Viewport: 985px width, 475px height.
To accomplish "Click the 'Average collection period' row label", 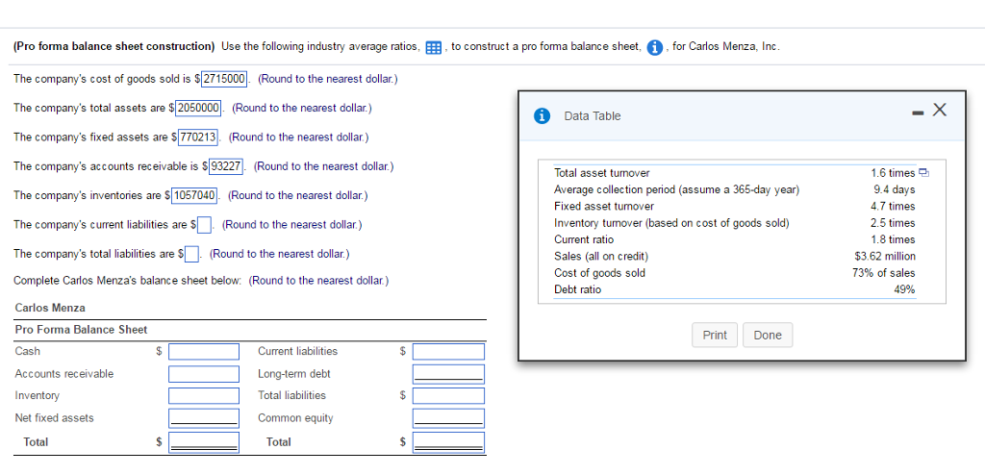I will pos(676,189).
